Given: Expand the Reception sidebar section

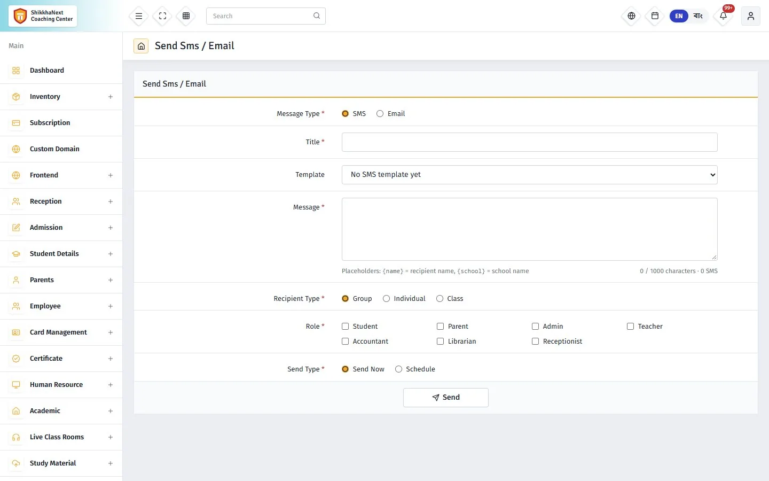Looking at the screenshot, I should [x=111, y=201].
